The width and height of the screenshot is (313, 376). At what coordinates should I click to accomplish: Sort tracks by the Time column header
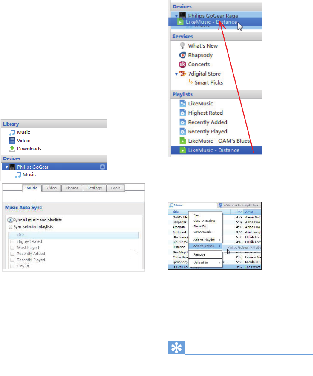[237, 212]
